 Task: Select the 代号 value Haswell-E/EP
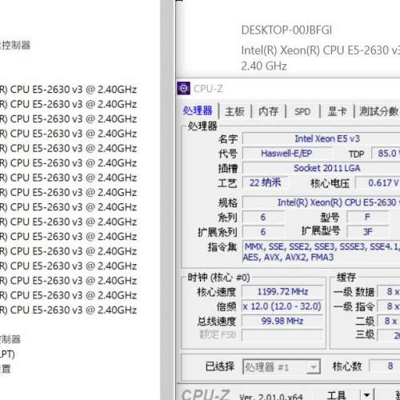pyautogui.click(x=287, y=154)
